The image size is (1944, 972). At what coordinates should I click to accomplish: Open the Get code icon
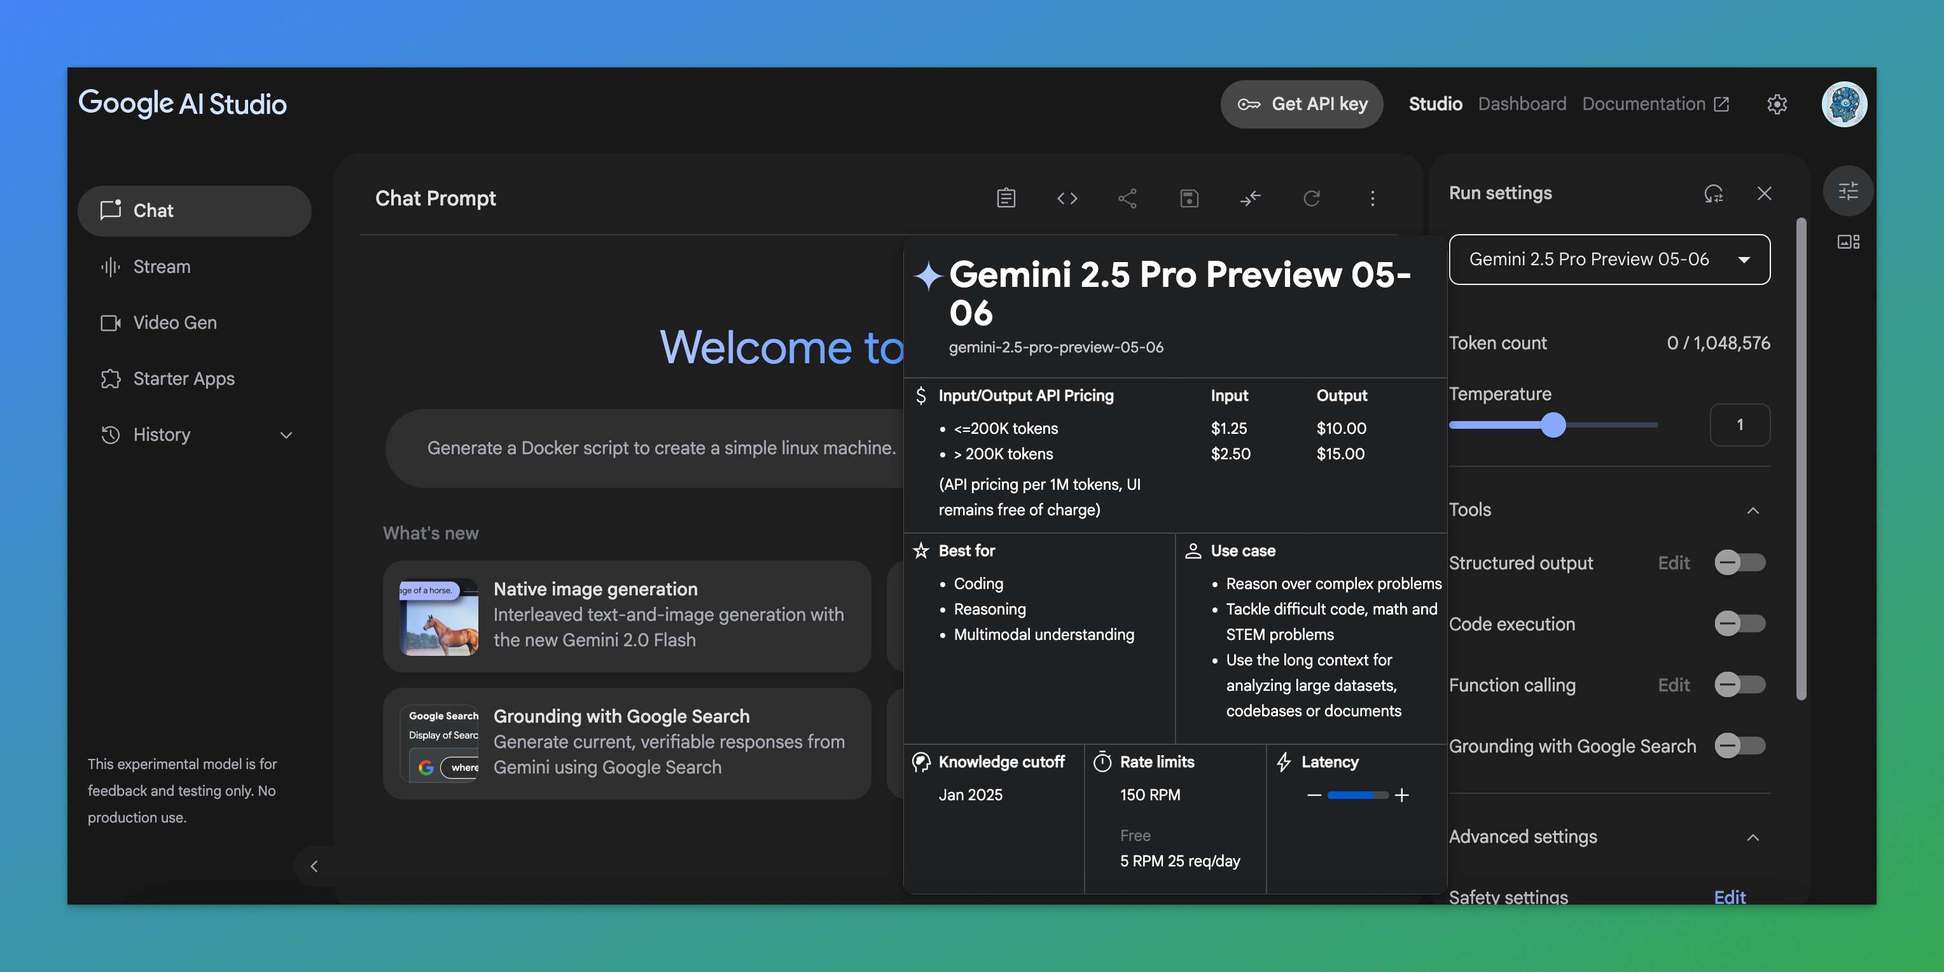tap(1067, 198)
